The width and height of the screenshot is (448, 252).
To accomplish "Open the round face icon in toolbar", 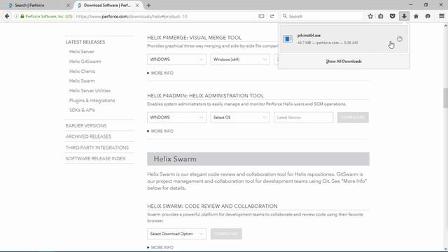I will coord(428,16).
